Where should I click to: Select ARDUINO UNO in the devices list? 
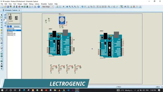pos(14,30)
